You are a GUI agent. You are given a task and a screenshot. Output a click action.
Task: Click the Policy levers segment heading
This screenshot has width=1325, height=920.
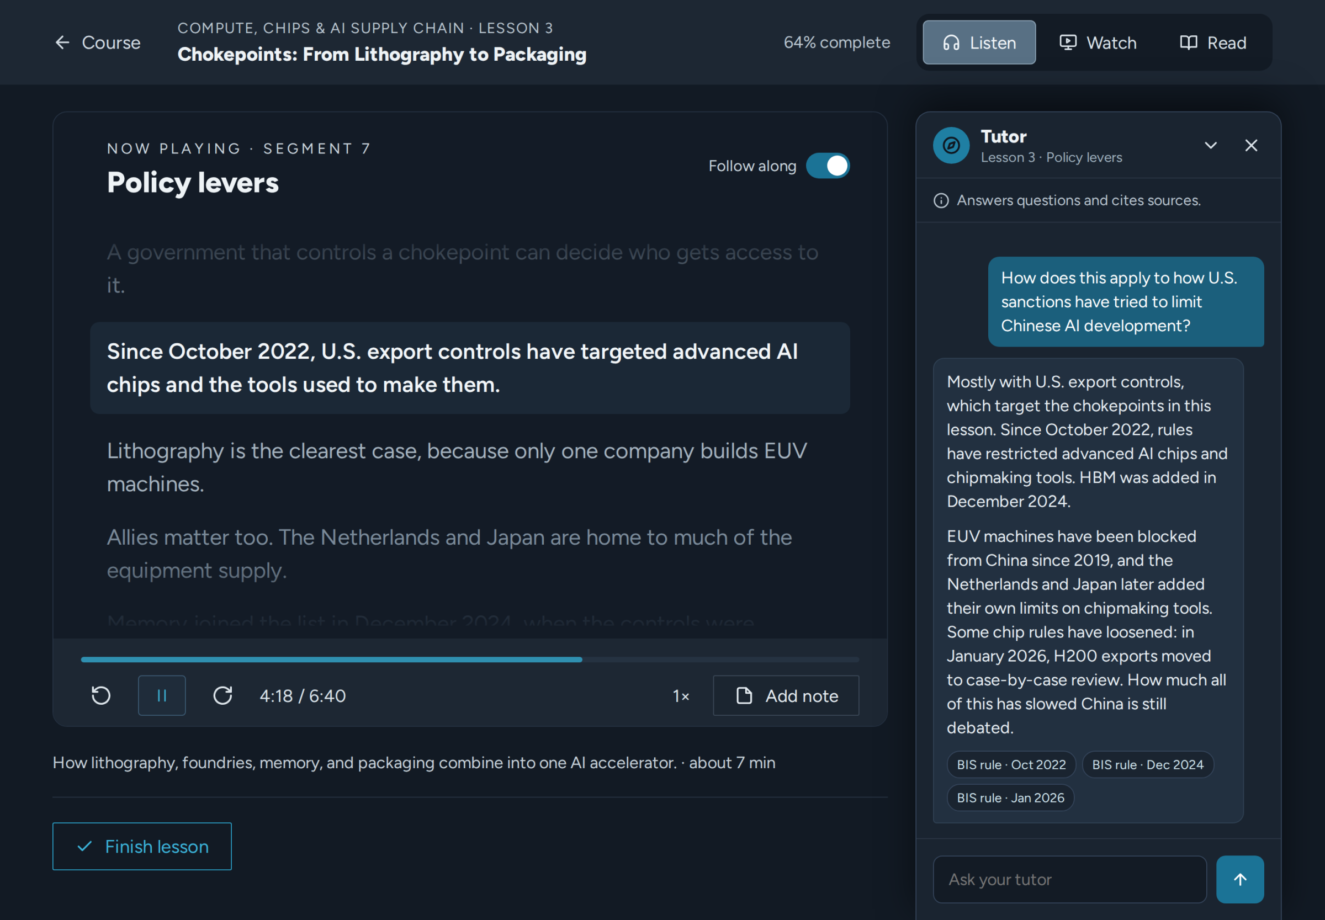pos(193,183)
